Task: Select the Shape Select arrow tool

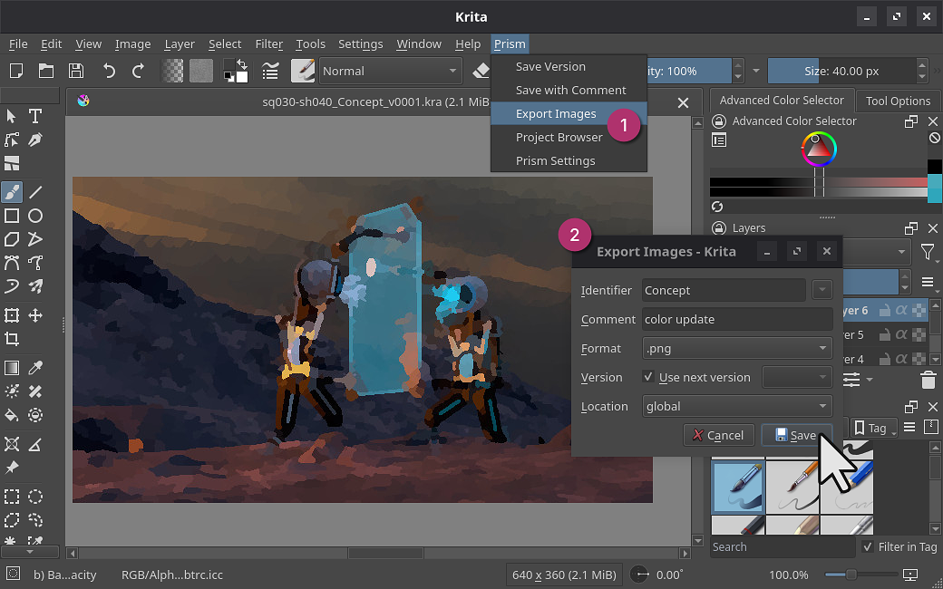Action: (x=12, y=116)
